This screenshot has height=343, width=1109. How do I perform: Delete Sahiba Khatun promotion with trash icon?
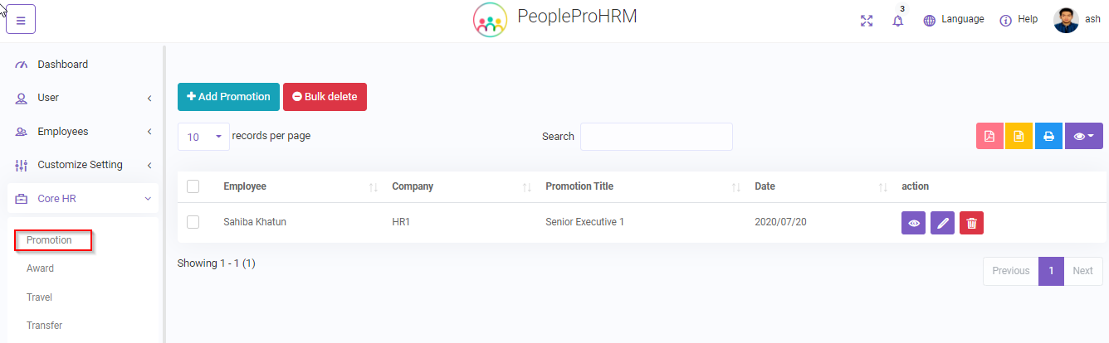coord(971,223)
